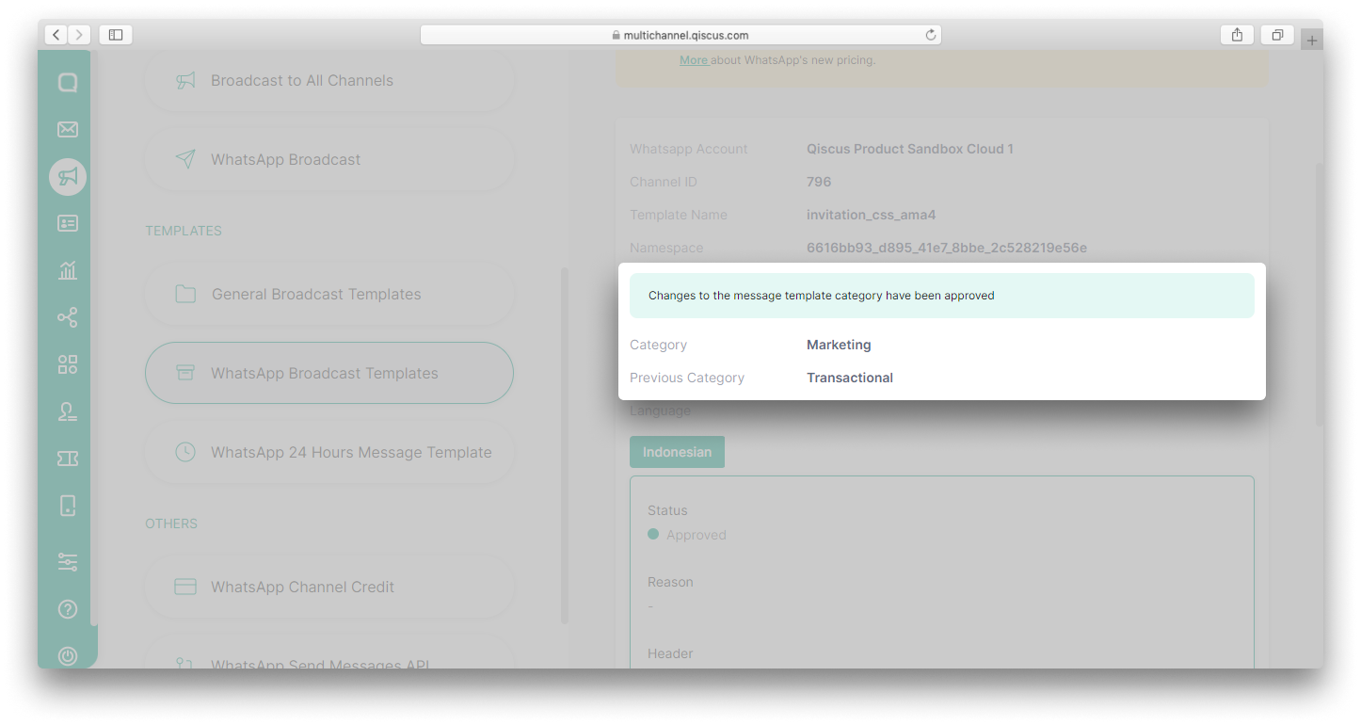Go forward with Safari forward arrow

[x=79, y=35]
